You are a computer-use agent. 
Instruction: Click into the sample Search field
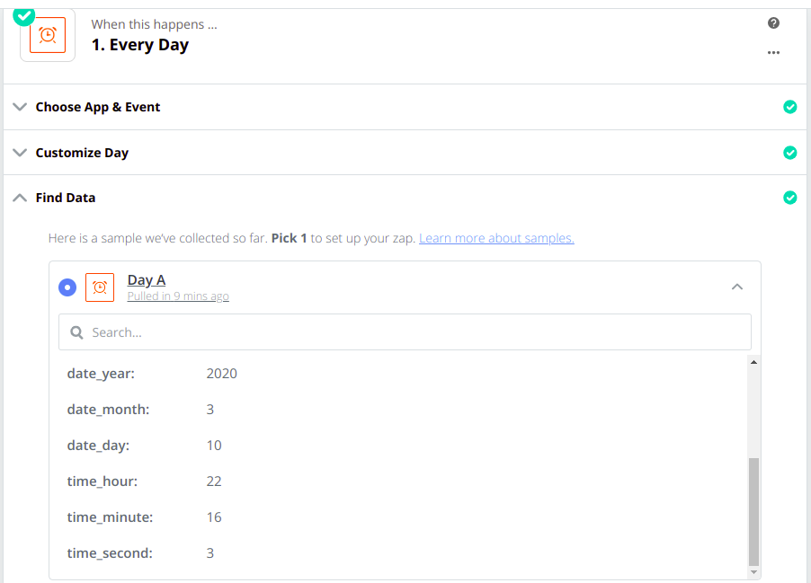tap(405, 332)
